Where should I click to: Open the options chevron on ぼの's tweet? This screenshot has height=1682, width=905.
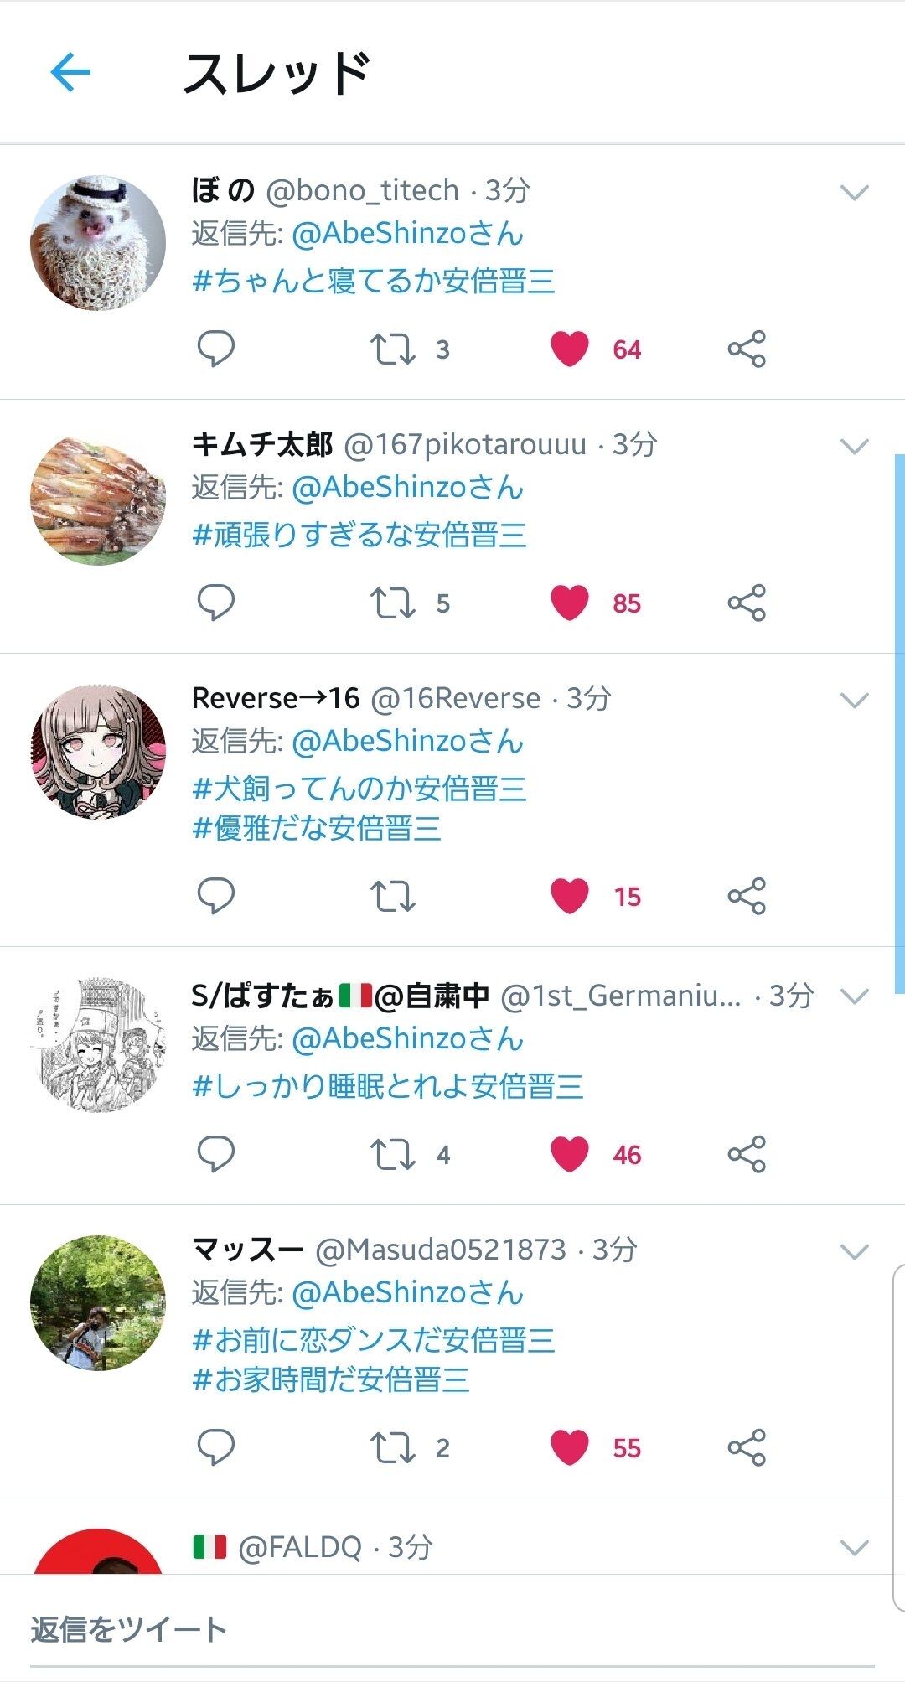[854, 193]
